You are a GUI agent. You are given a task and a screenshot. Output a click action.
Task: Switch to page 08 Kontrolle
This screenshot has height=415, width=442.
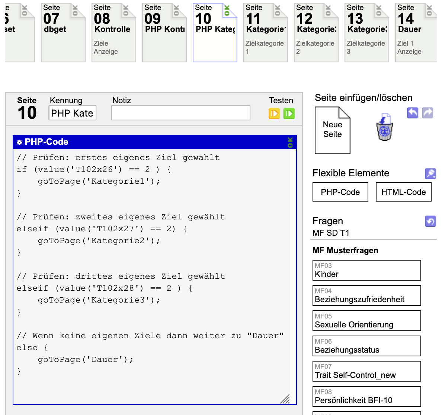click(113, 33)
